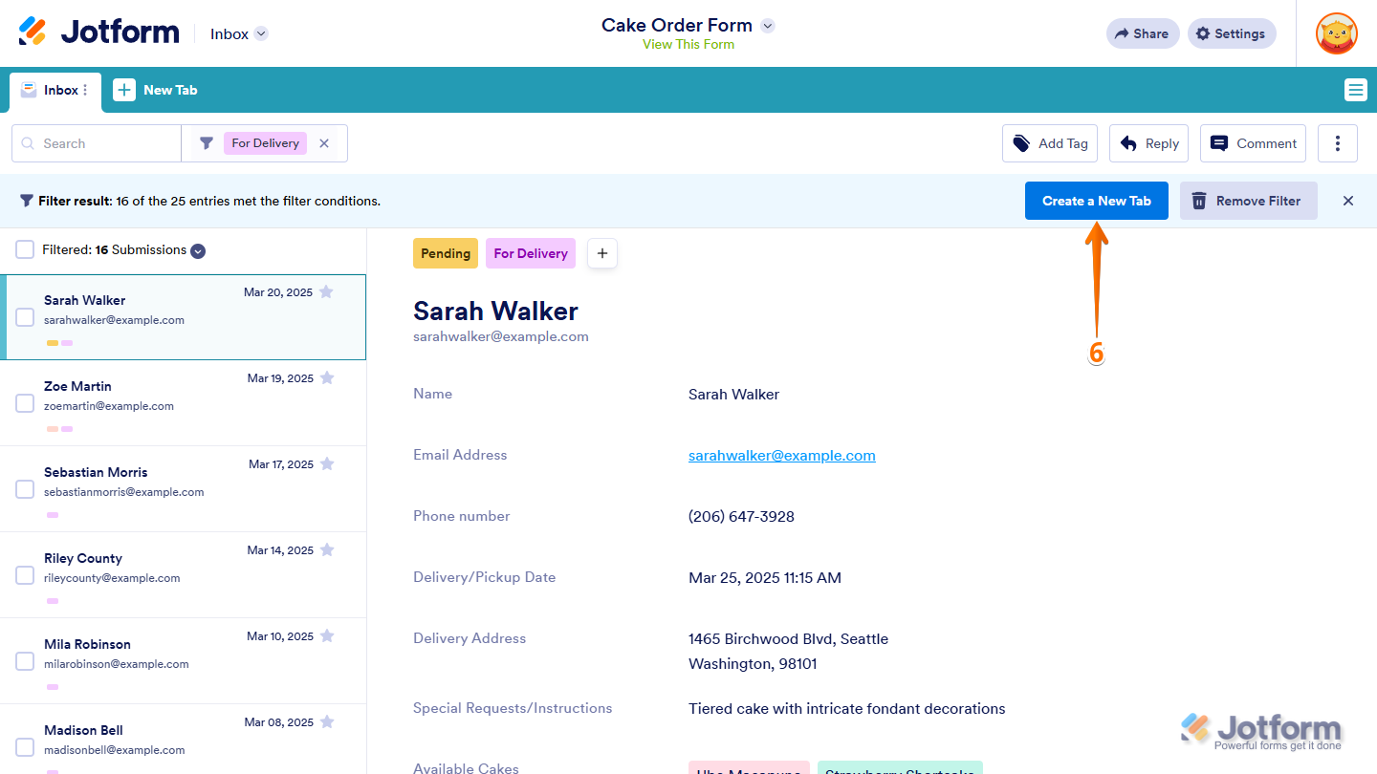Viewport: 1377px width, 774px height.
Task: Open the View This Form link
Action: pyautogui.click(x=688, y=44)
